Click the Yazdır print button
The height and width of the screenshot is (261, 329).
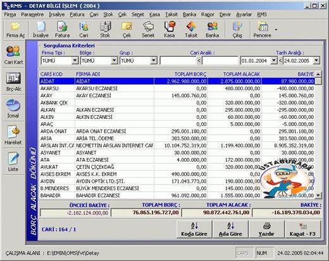pyautogui.click(x=266, y=229)
